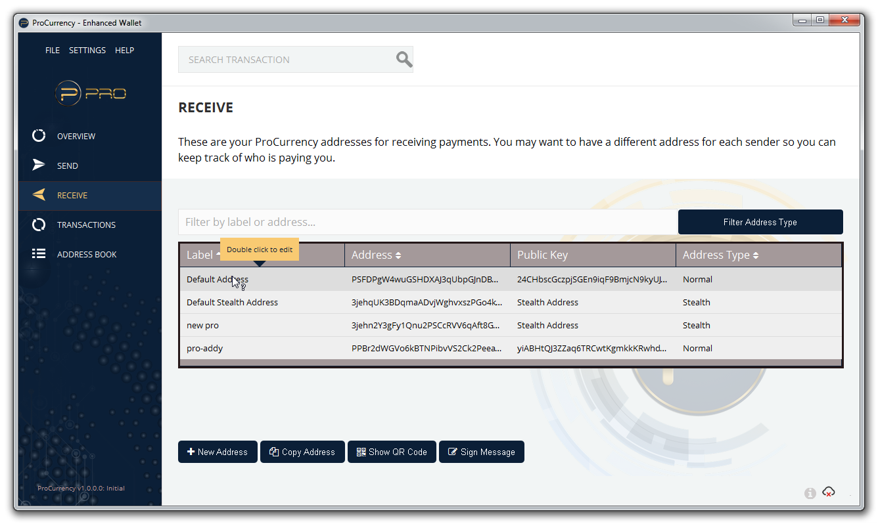Click the Overview circle icon in sidebar
Viewport: 878px width, 524px height.
coord(39,136)
